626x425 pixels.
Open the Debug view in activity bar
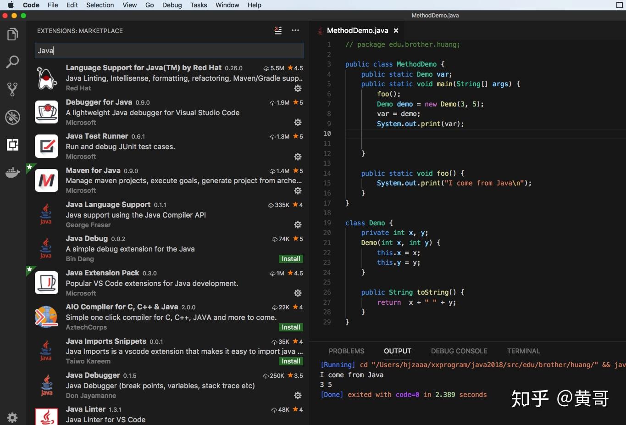(x=13, y=117)
